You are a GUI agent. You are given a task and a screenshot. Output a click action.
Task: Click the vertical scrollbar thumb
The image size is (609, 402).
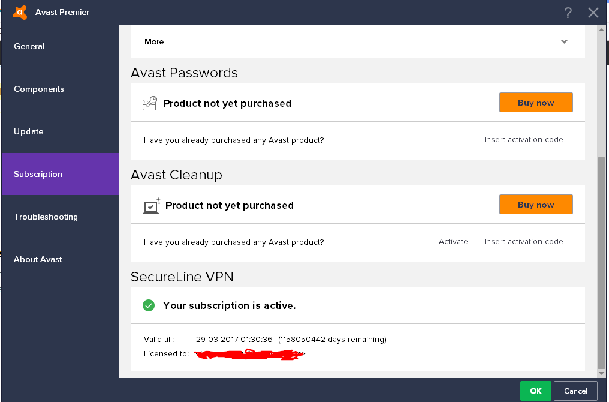601,264
